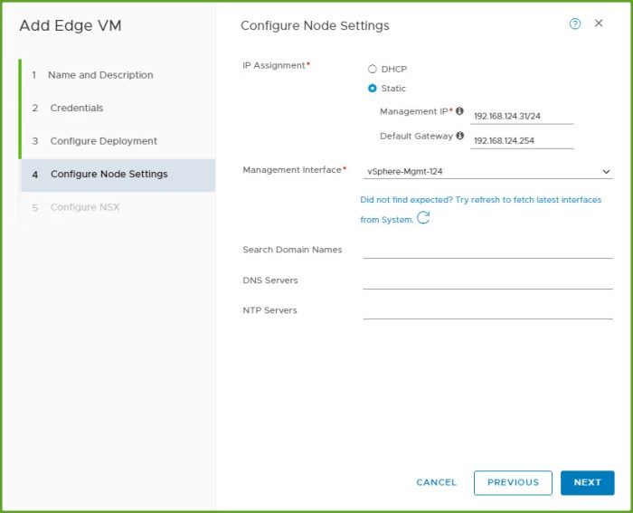Click the CANCEL button
The height and width of the screenshot is (513, 633).
click(x=437, y=482)
